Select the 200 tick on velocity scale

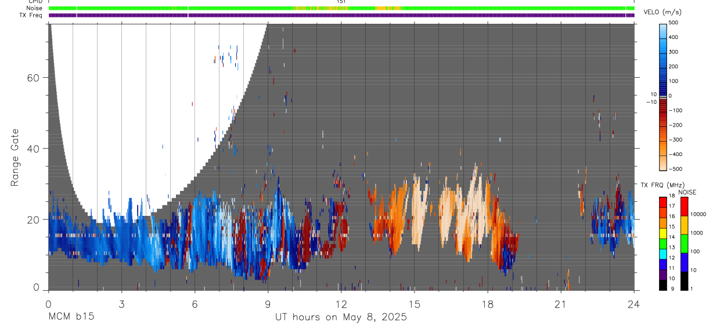675,67
